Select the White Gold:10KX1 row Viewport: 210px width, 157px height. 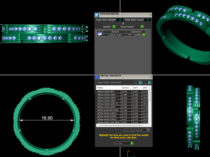(122, 113)
